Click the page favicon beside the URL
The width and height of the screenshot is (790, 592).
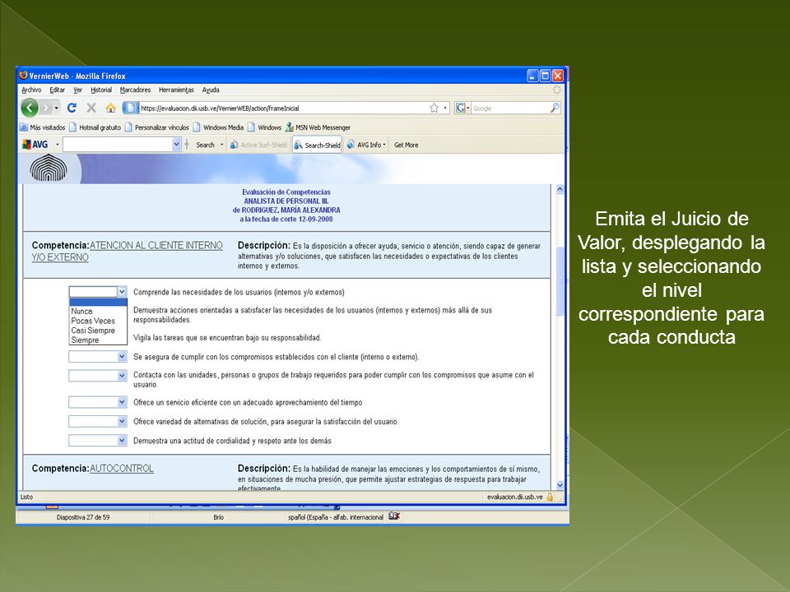(131, 108)
